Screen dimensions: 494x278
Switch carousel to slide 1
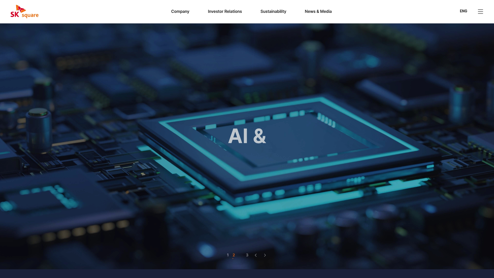click(x=228, y=255)
